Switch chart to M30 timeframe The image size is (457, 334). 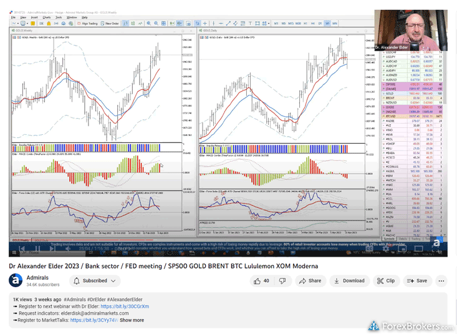[x=298, y=23]
